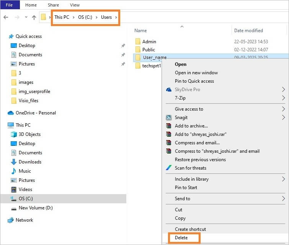Click the OS (C:) drive icon in sidebar
This screenshot has width=289, height=245.
click(13, 199)
